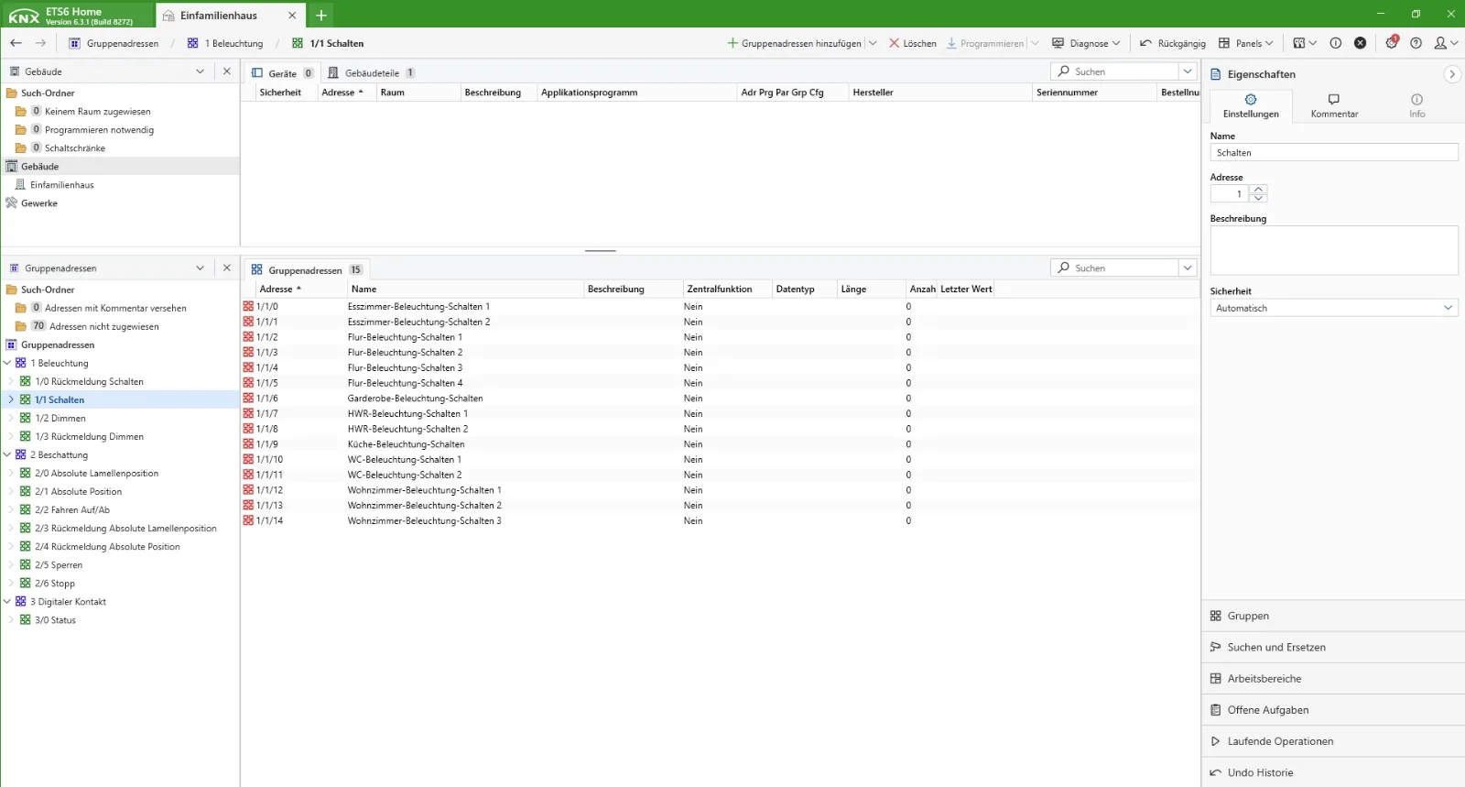1465x787 pixels.
Task: Close the Gruppenadressen side panel
Action: (227, 268)
